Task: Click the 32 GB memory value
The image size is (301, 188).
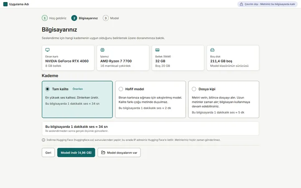Action: pyautogui.click(x=160, y=61)
